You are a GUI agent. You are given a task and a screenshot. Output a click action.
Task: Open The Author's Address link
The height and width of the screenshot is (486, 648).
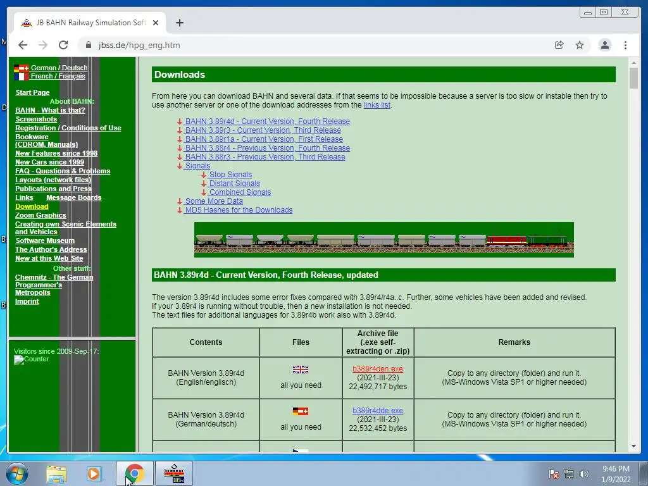(x=51, y=249)
